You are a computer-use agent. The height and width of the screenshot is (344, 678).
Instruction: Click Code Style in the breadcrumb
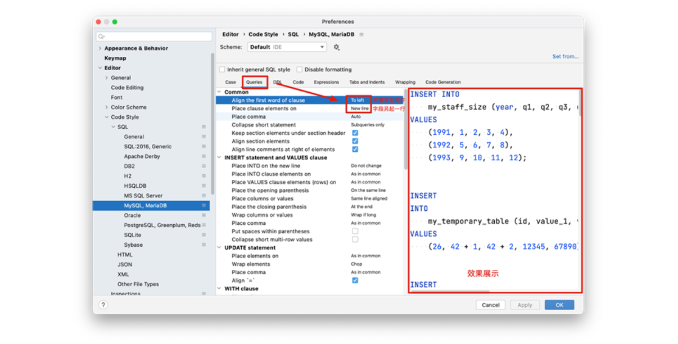pyautogui.click(x=263, y=34)
